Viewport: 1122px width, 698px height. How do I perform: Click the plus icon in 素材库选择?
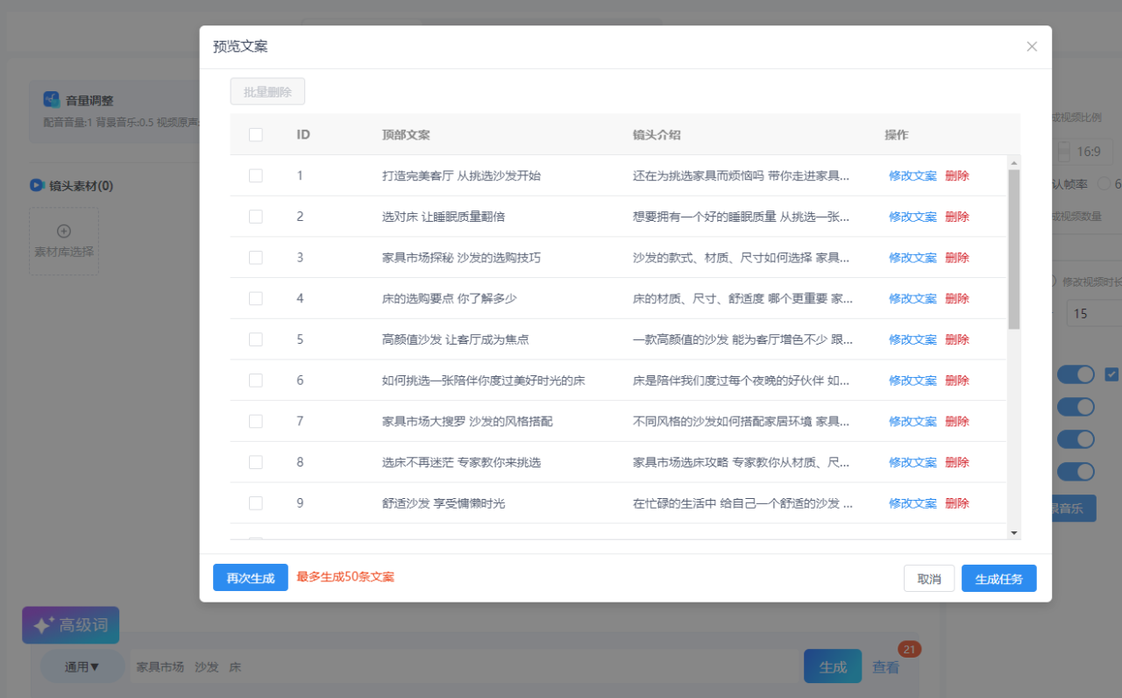(x=64, y=231)
